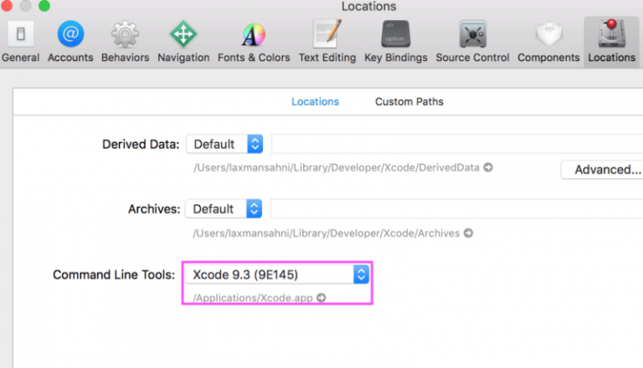This screenshot has height=368, width=643.
Task: Reveal Xcode.app path via arrow icon
Action: tap(321, 298)
